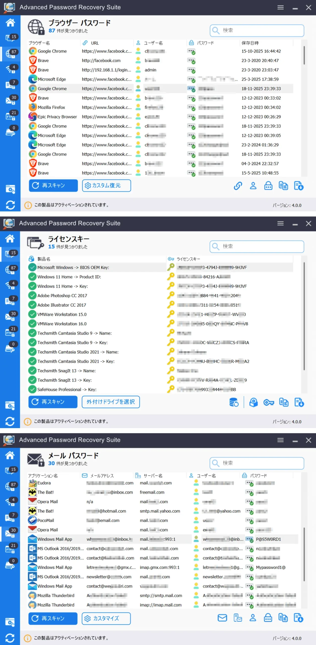Viewport: 316px width, 645px height.
Task: Click scrollbar thumb in browser password list
Action: tap(304, 55)
